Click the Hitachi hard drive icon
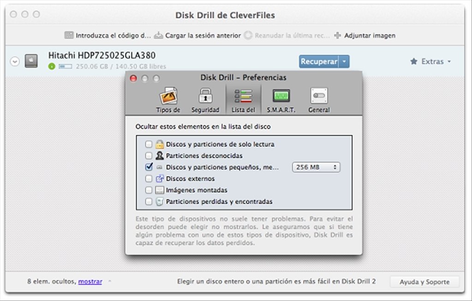The width and height of the screenshot is (472, 301). click(x=31, y=61)
